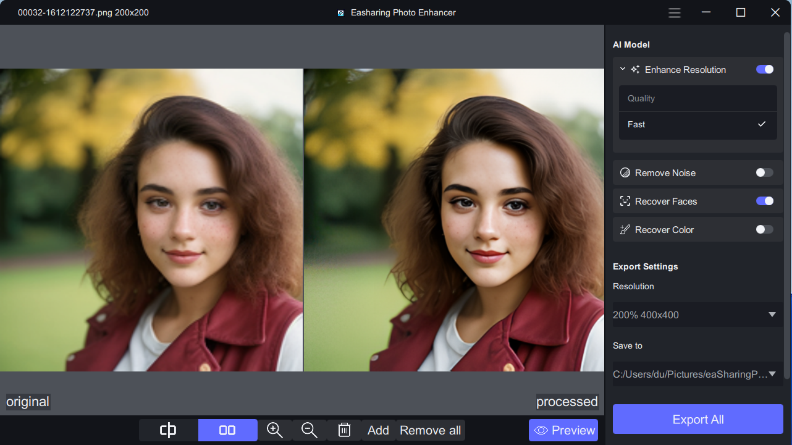Enable the Remove Noise toggle

(764, 173)
